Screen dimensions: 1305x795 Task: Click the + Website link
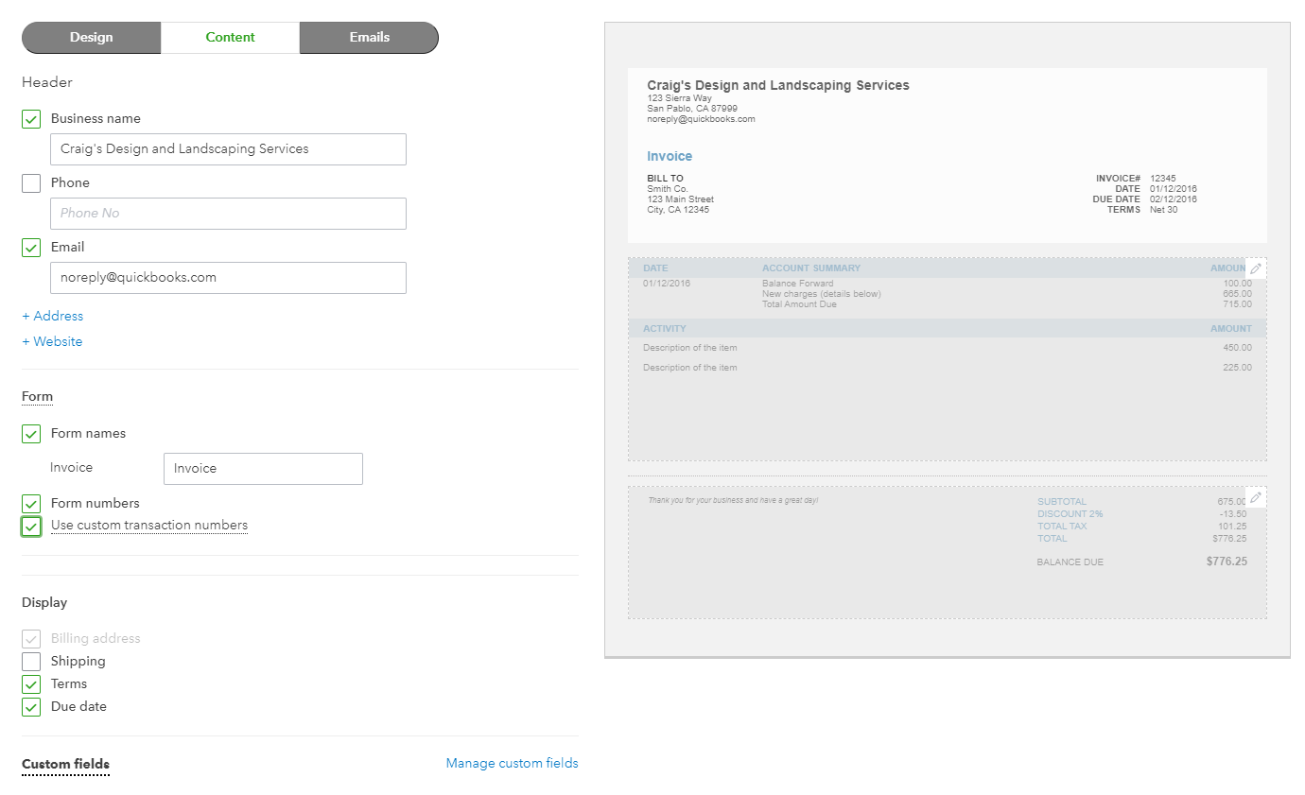(x=52, y=341)
